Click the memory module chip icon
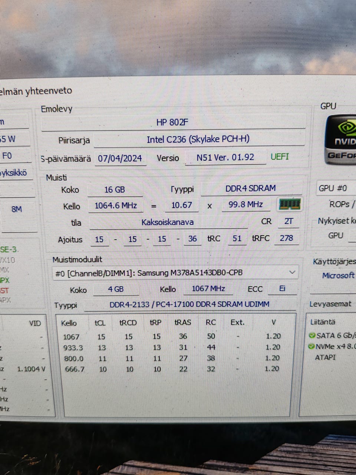This screenshot has height=475, width=356. (x=290, y=204)
